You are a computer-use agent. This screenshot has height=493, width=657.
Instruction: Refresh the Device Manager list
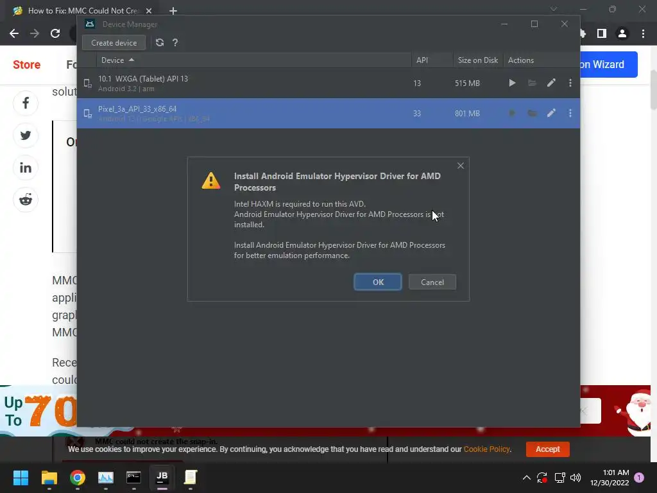tap(160, 42)
